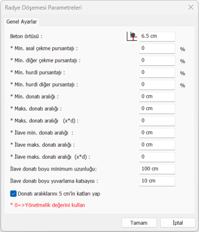199x232 pixels.
Task: Open the Genel Ayarlar tab
Action: tap(22, 22)
